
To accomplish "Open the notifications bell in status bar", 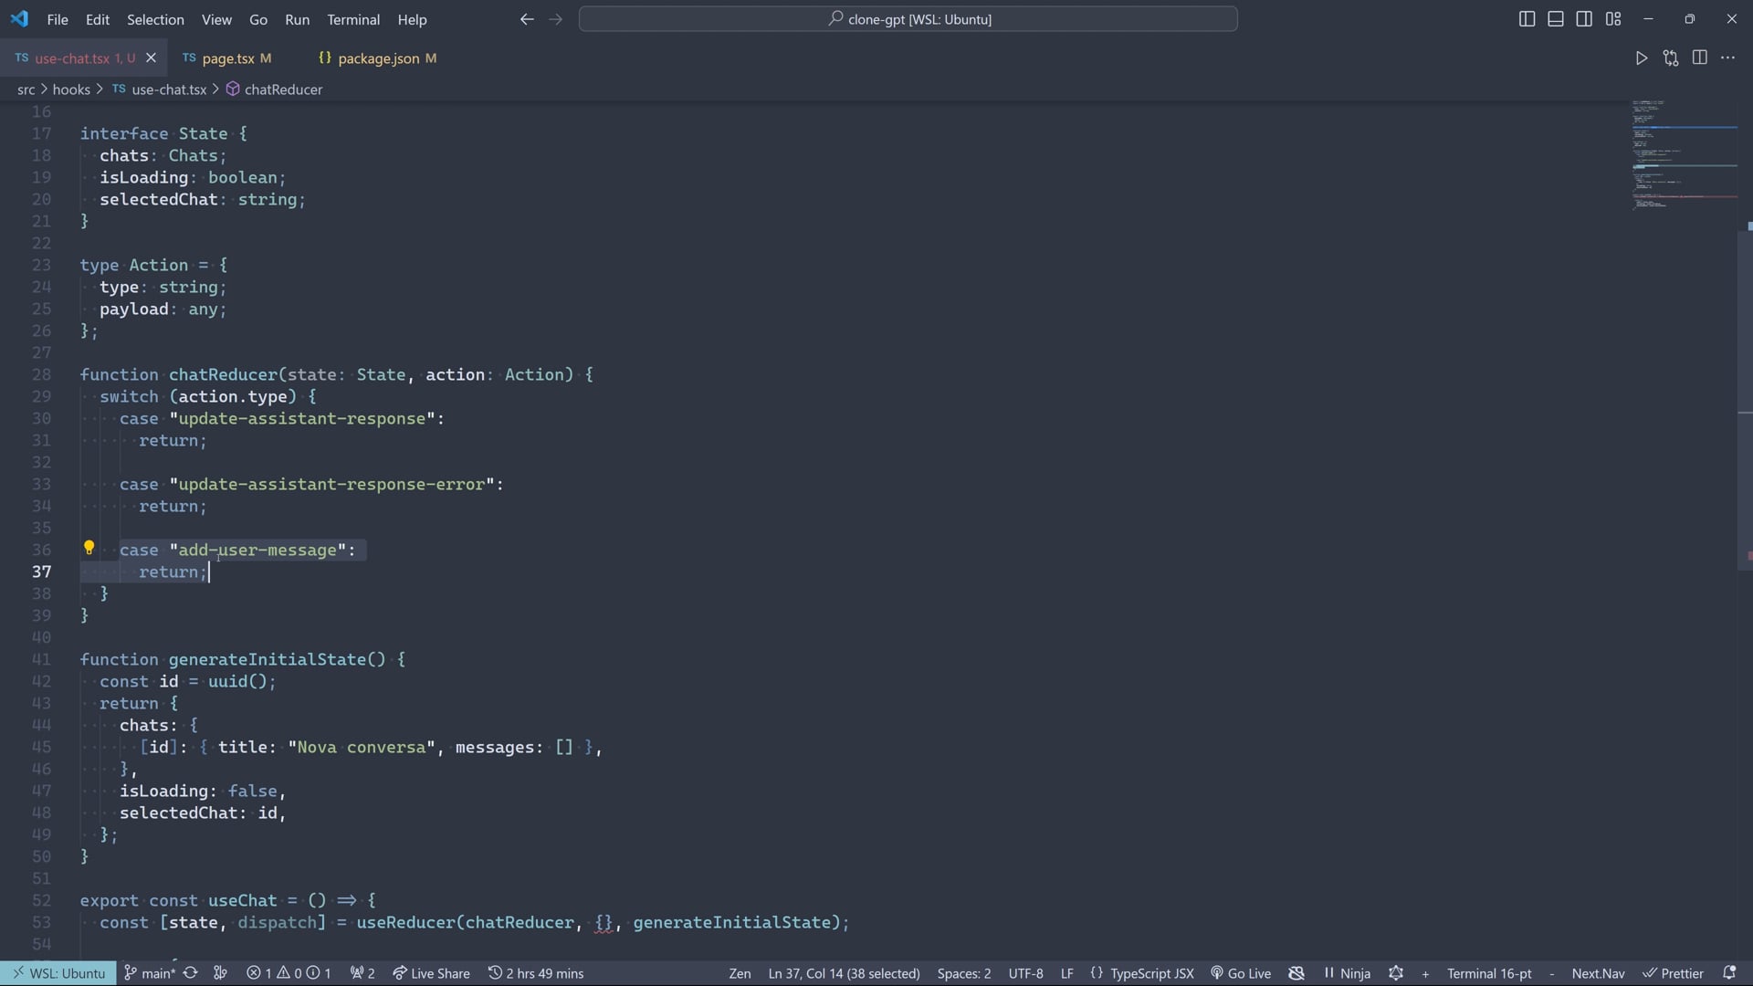I will [1728, 973].
